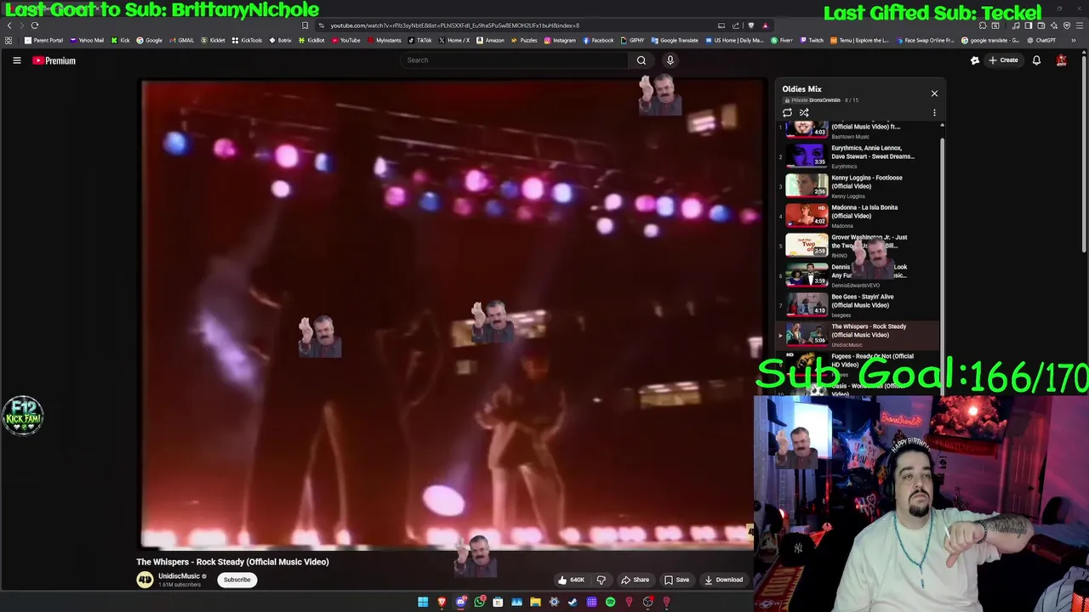Click the UnidiscMusic channel avatar

tap(145, 580)
